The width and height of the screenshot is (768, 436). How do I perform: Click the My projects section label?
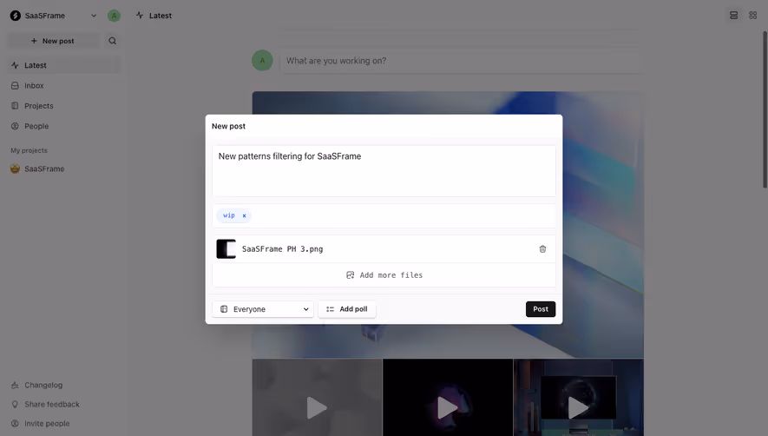(29, 150)
